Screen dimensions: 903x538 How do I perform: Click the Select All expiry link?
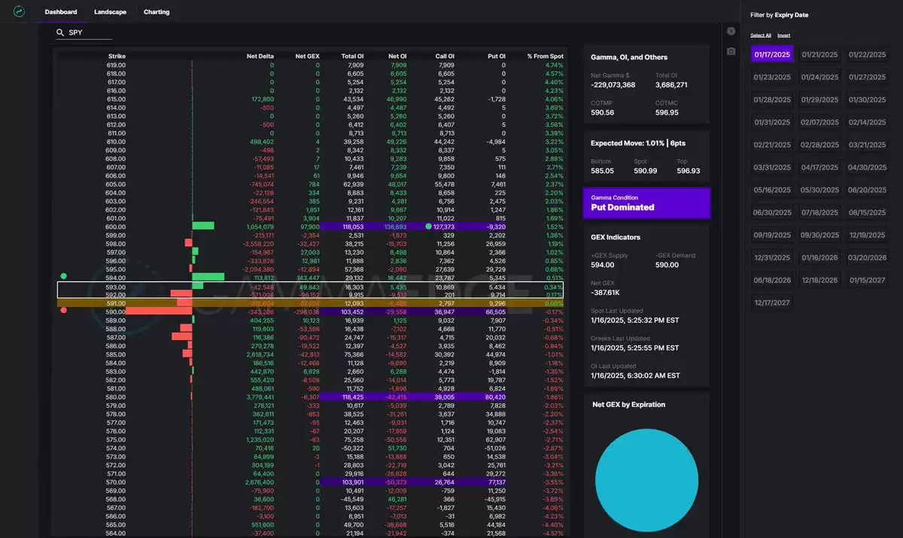tap(761, 35)
